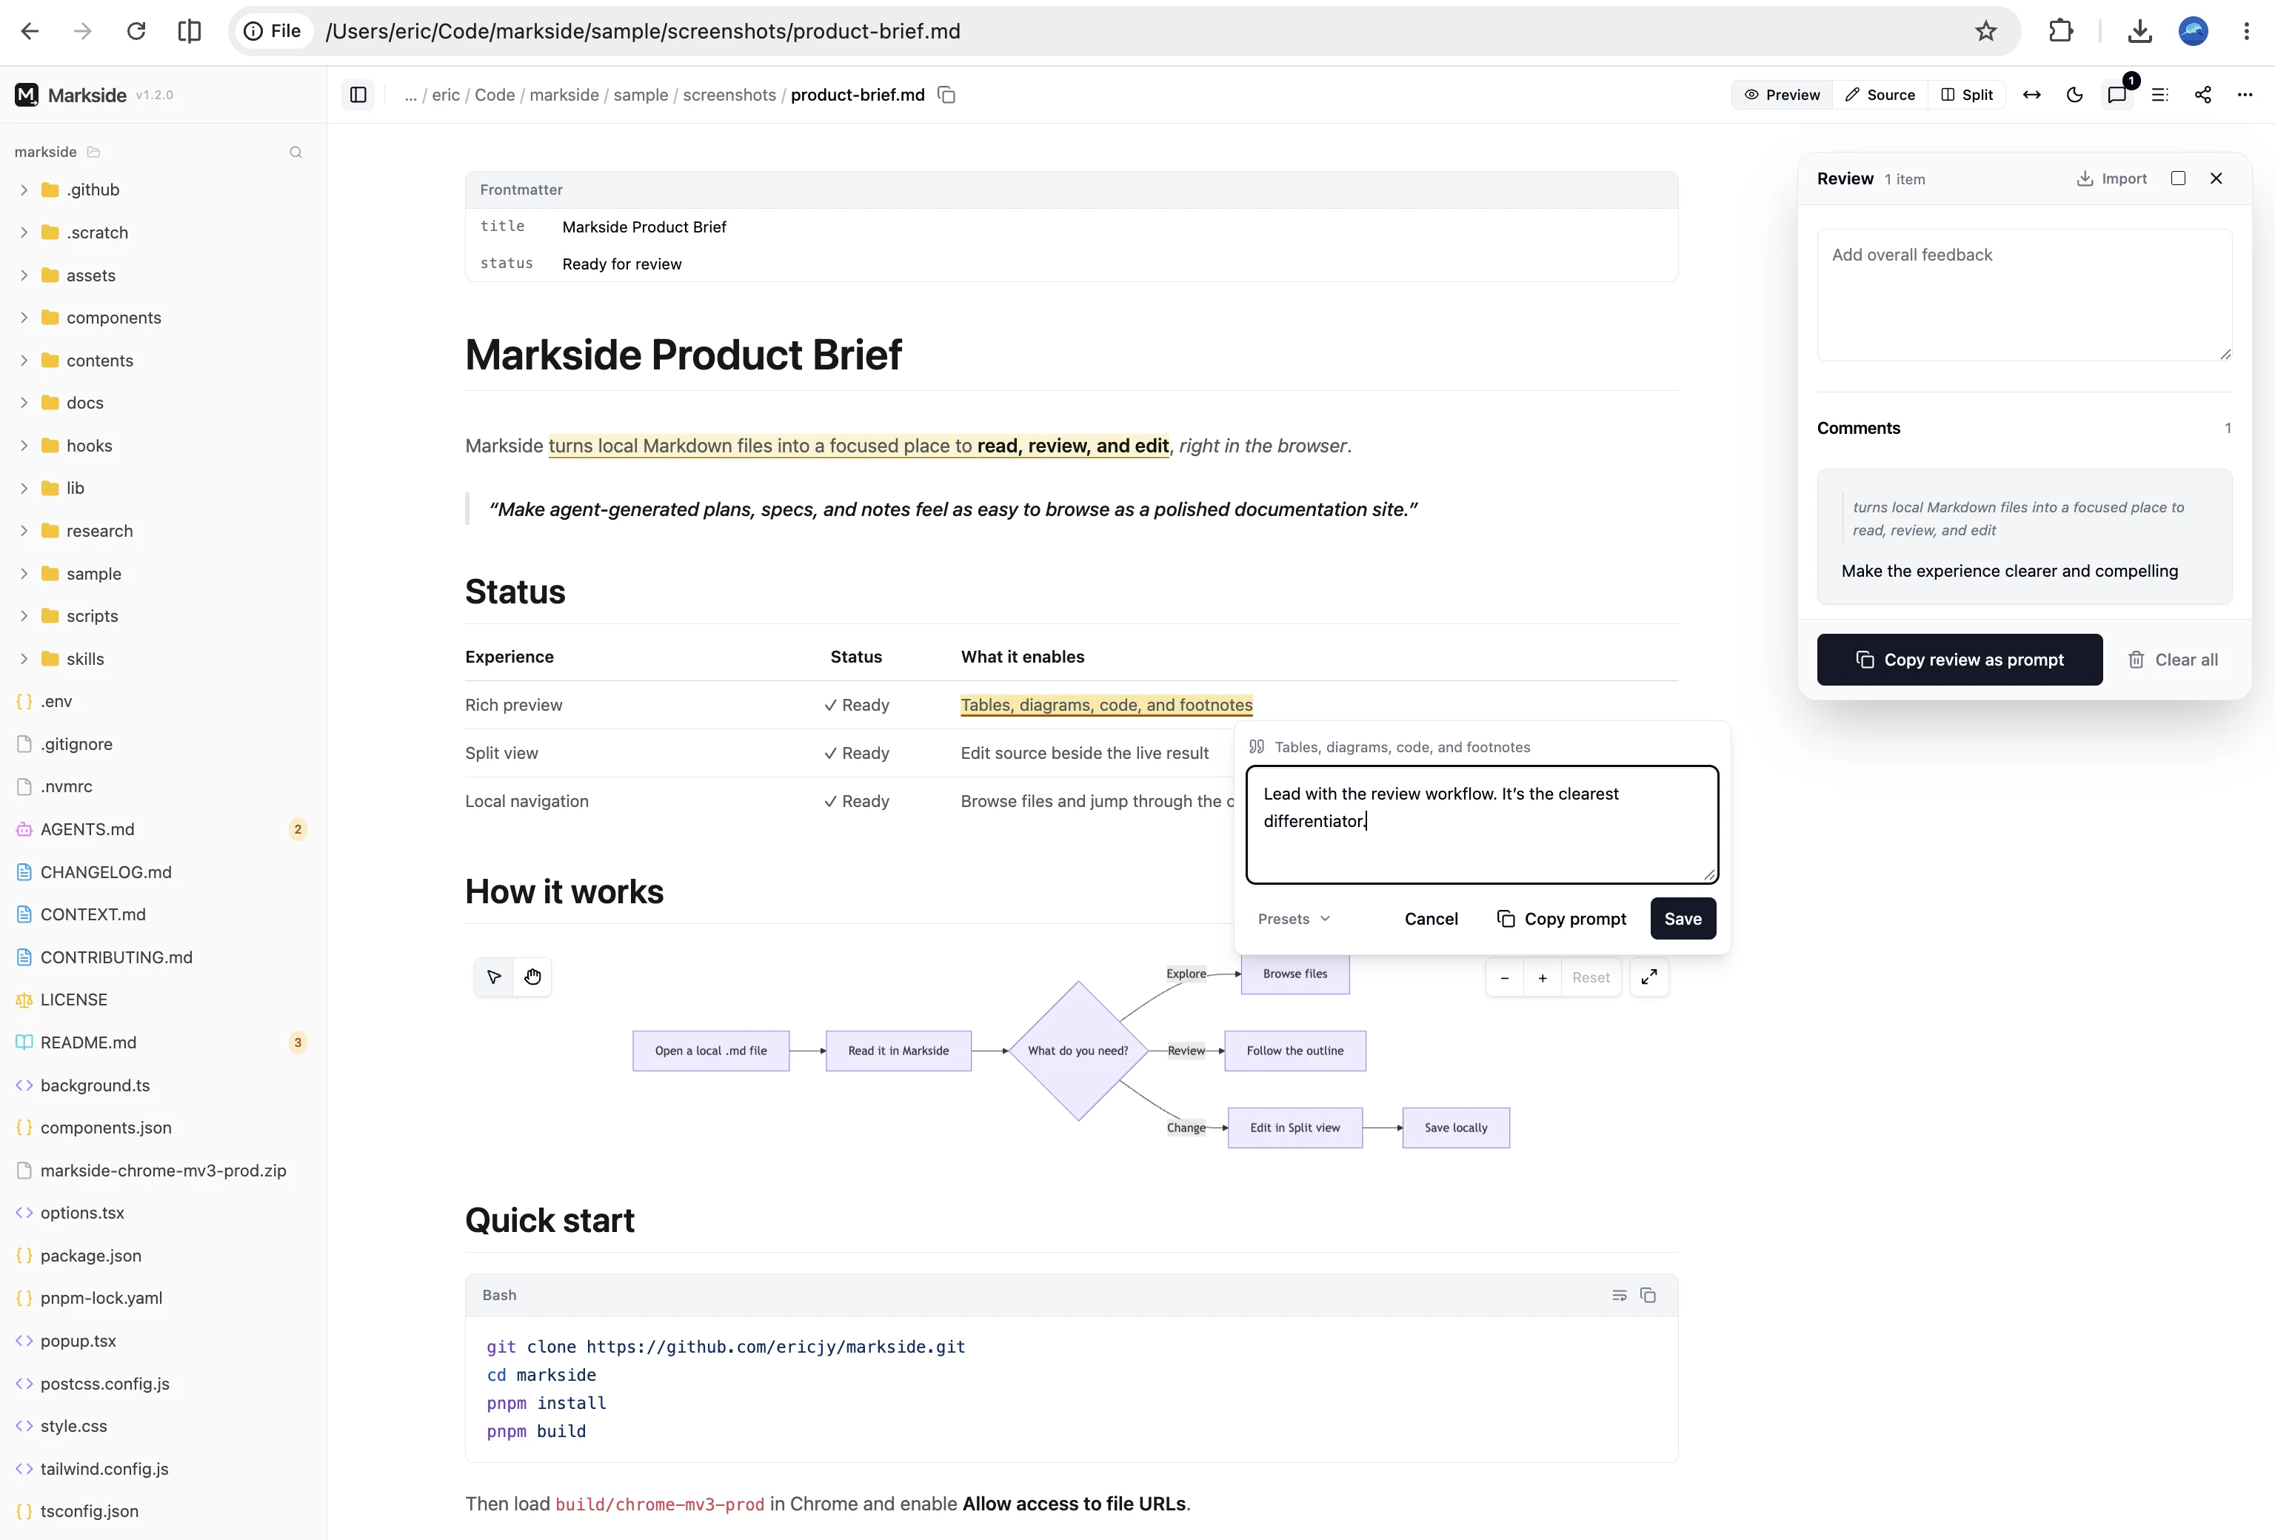Bookmark this page with the star icon
This screenshot has height=1540, width=2275.
[1985, 31]
